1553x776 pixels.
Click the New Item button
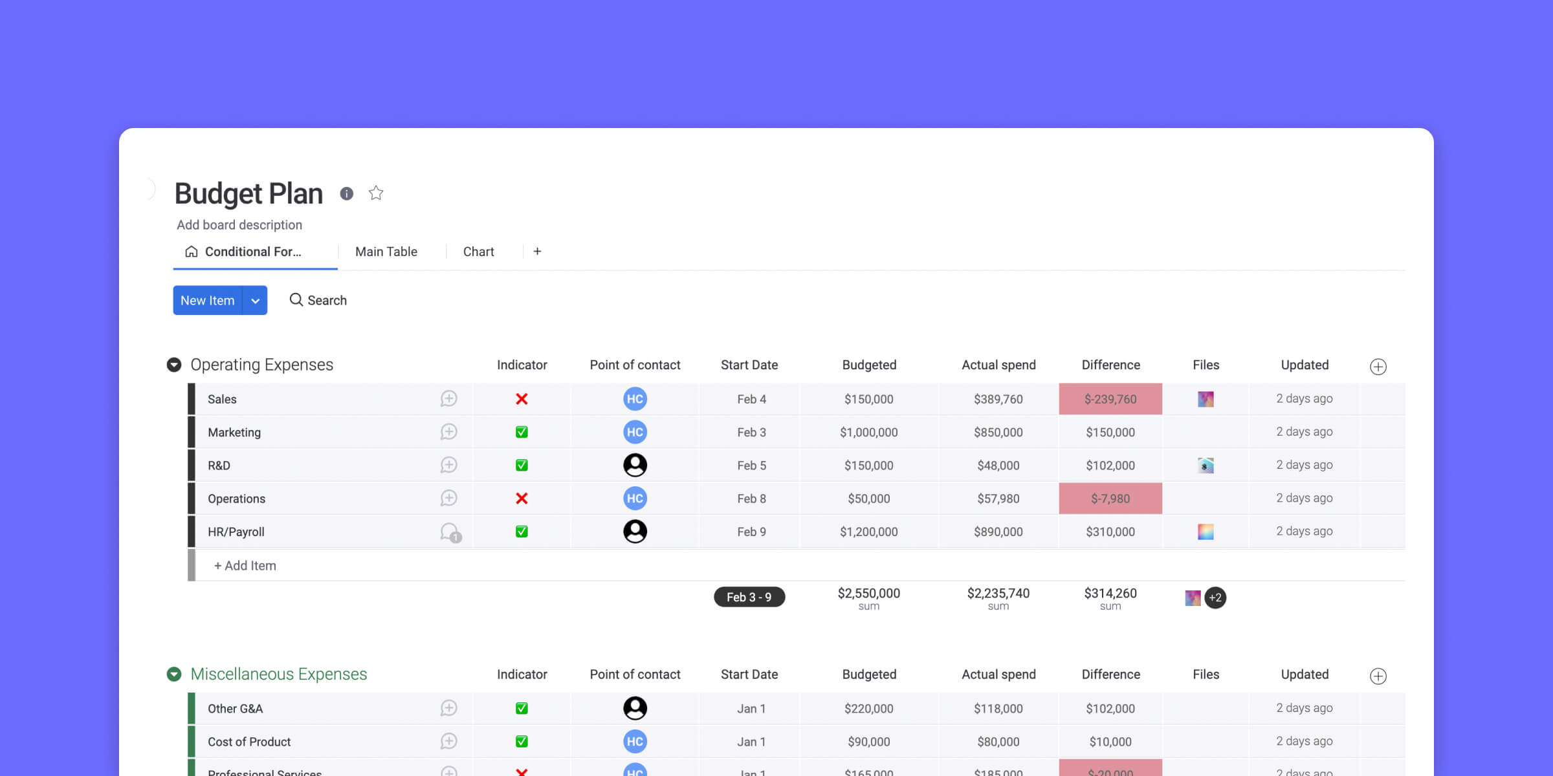click(207, 300)
